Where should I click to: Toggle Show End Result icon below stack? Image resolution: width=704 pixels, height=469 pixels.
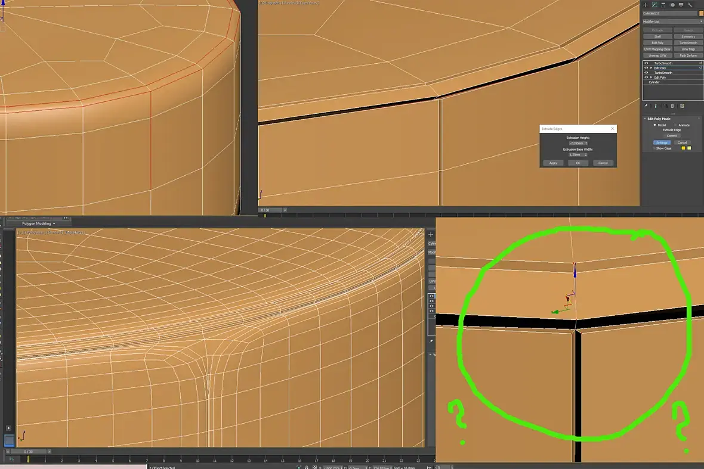(x=656, y=106)
